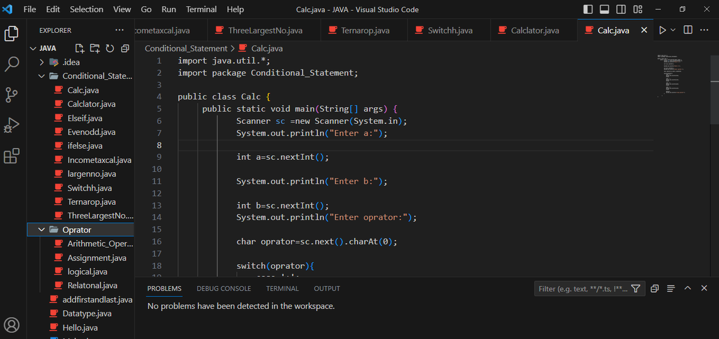Open largenno.java in the explorer
The image size is (719, 339).
[x=92, y=174]
